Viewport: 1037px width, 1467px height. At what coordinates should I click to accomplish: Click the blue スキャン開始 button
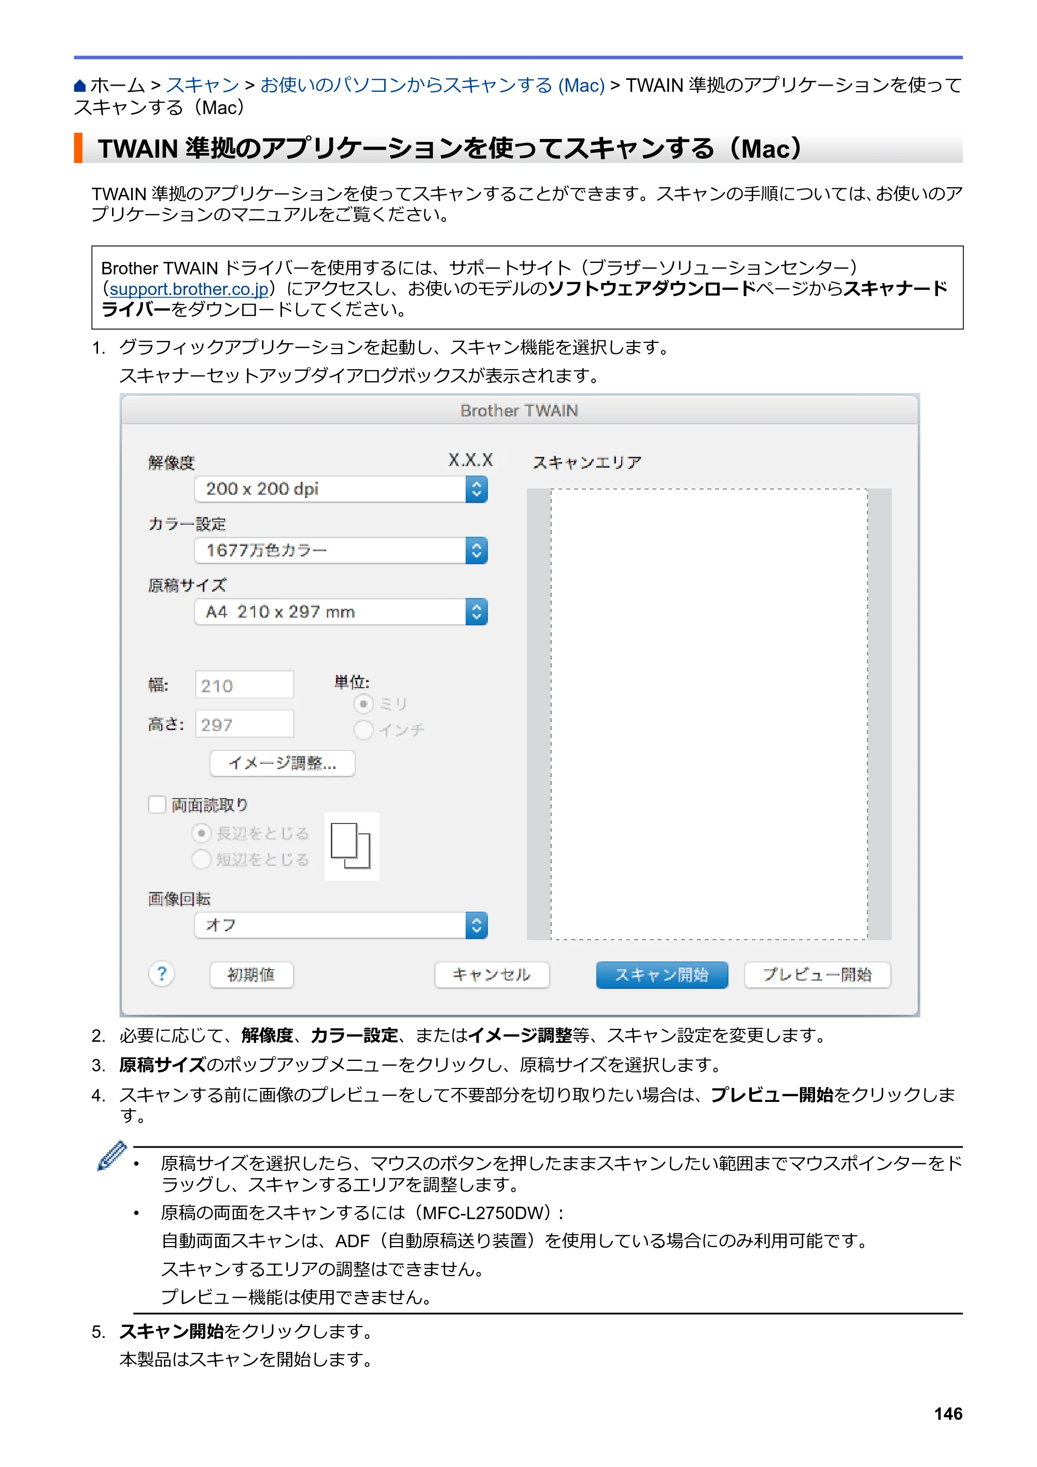pyautogui.click(x=662, y=975)
